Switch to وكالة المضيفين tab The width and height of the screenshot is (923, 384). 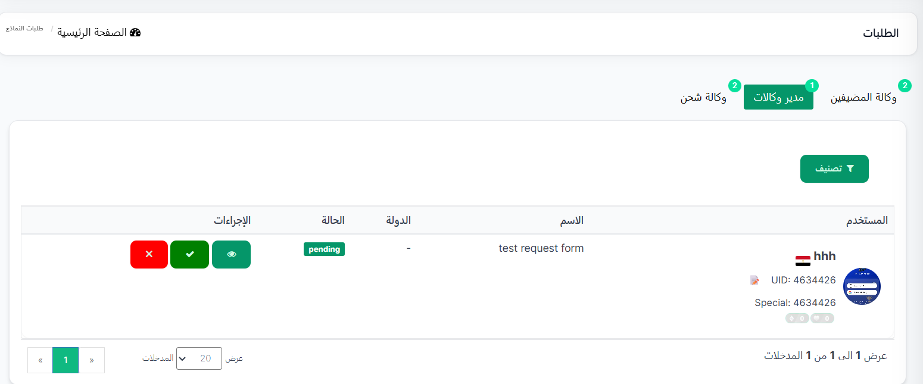[863, 98]
